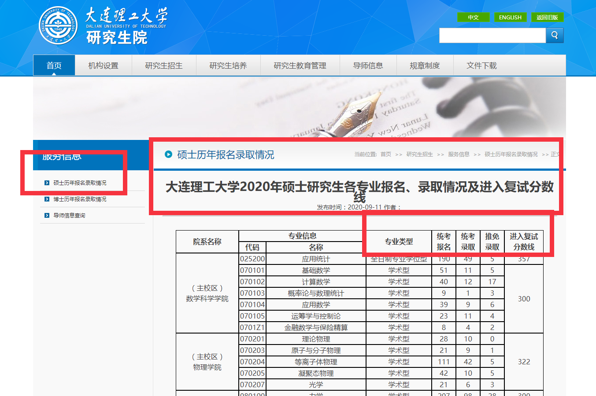Click cell with code 070101
Screen dimensions: 596x396
click(x=252, y=270)
